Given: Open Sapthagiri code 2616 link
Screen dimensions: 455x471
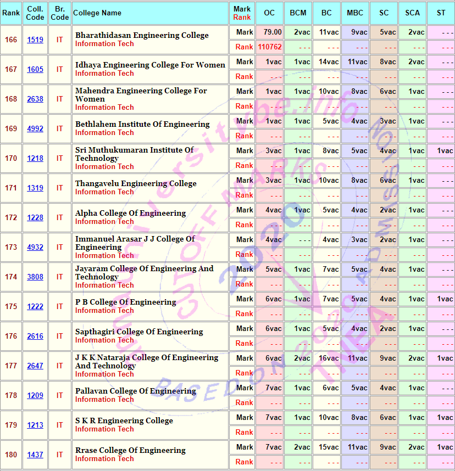Looking at the screenshot, I should coord(35,336).
